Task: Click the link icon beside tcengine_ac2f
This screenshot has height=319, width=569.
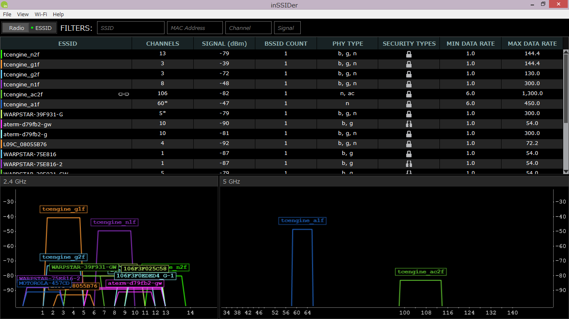Action: click(x=124, y=94)
